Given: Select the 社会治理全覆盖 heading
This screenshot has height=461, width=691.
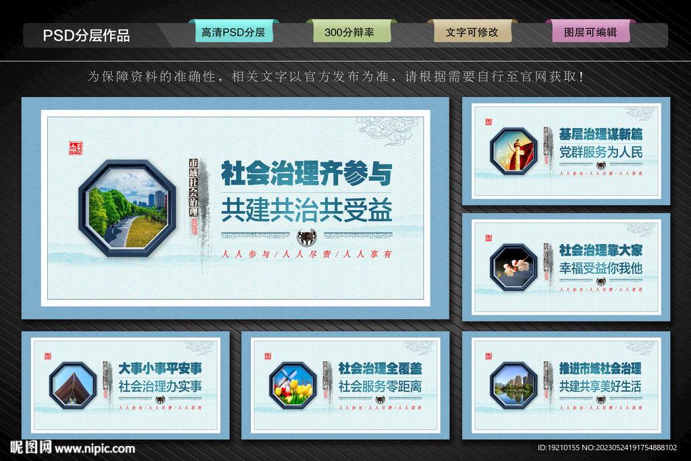Looking at the screenshot, I should point(380,368).
